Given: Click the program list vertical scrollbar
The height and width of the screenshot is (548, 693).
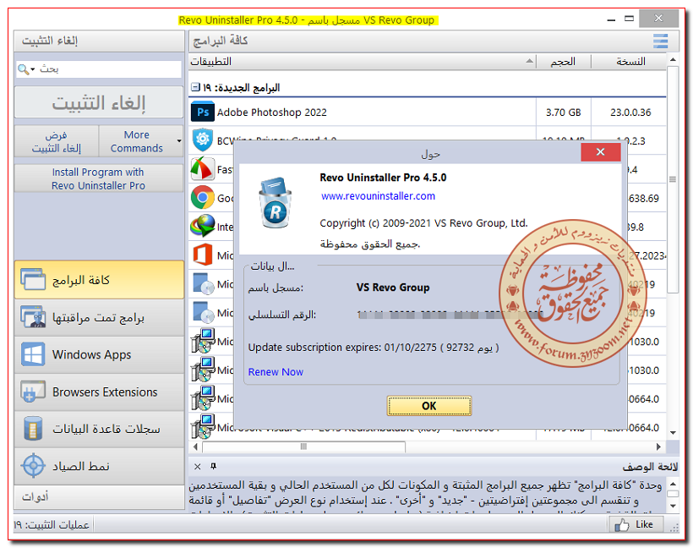Looking at the screenshot, I should [x=672, y=179].
